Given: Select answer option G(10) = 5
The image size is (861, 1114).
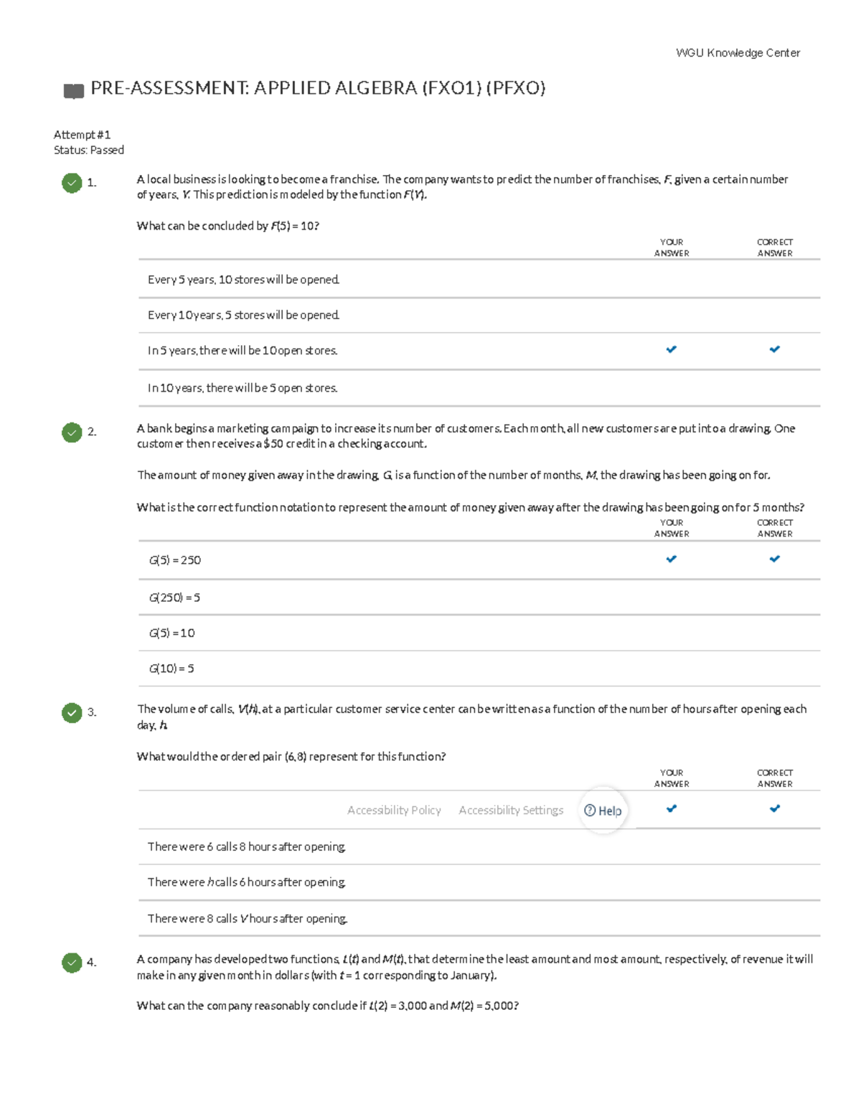Looking at the screenshot, I should [x=171, y=669].
